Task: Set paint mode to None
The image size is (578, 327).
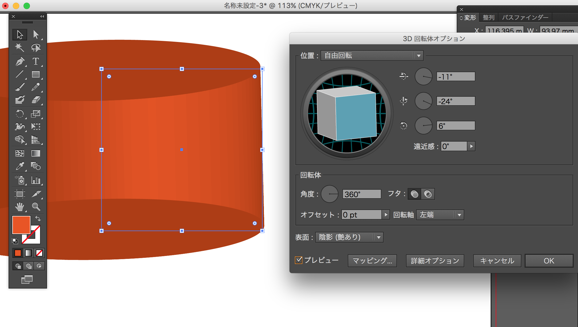Action: click(39, 253)
